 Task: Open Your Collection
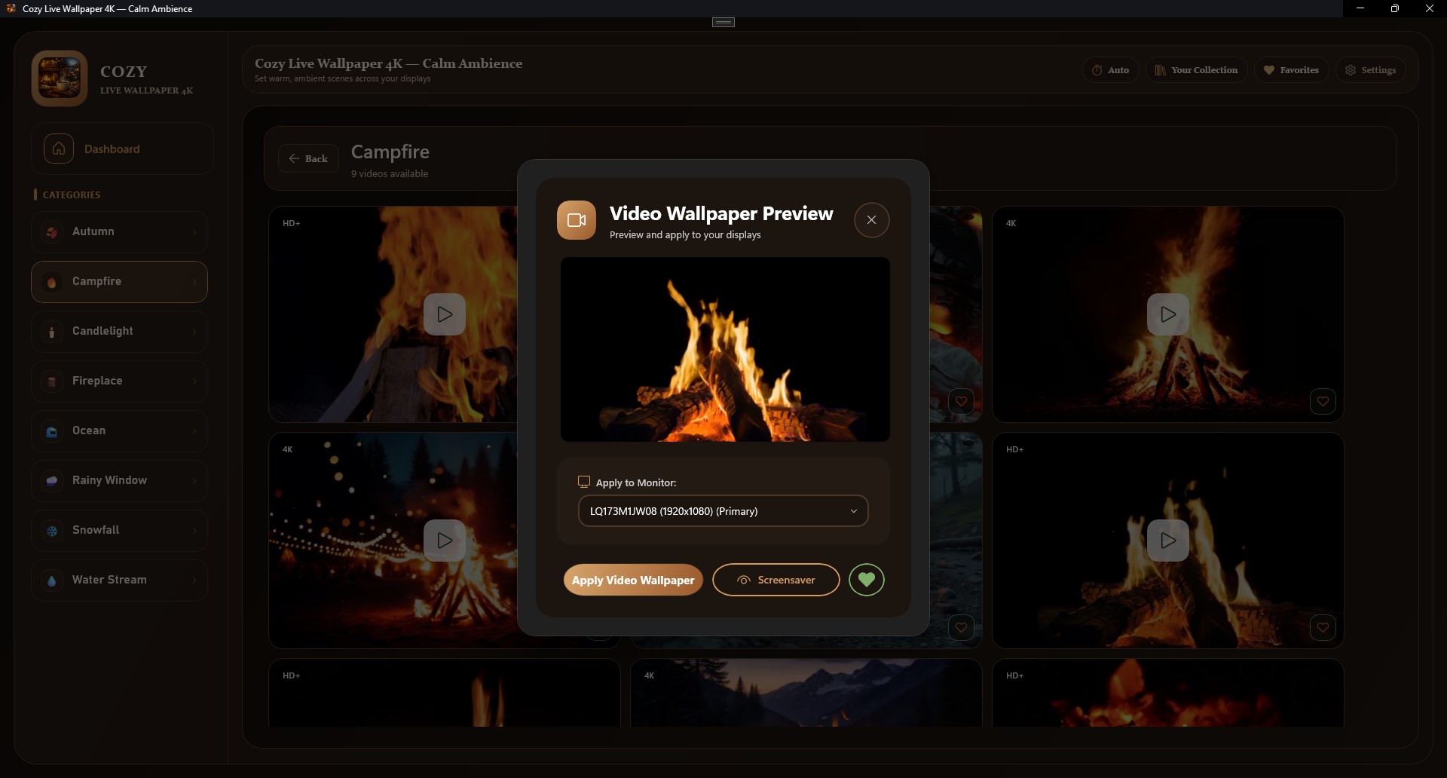[1196, 70]
